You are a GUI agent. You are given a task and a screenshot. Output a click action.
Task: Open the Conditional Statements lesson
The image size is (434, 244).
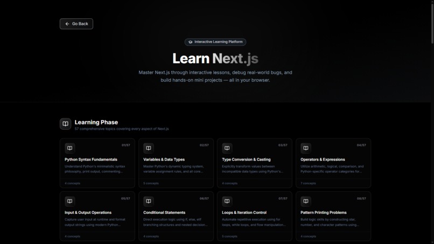(x=176, y=217)
